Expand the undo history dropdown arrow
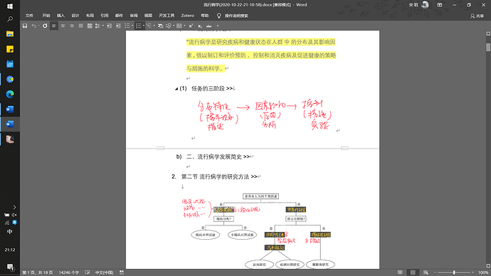Viewport: 491px width, 276px height. [39, 26]
